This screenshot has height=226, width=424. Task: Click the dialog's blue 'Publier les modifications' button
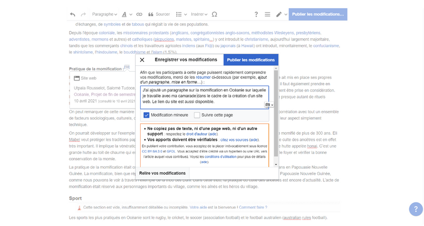coord(251,60)
